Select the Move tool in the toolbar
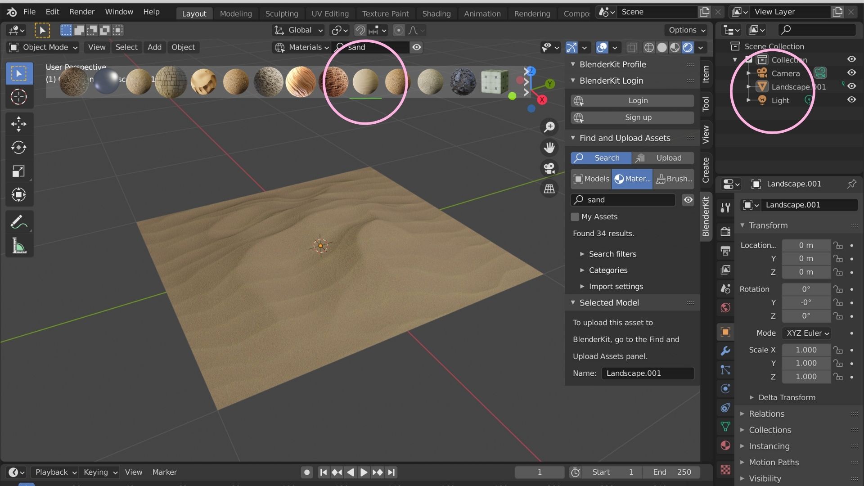 [19, 124]
